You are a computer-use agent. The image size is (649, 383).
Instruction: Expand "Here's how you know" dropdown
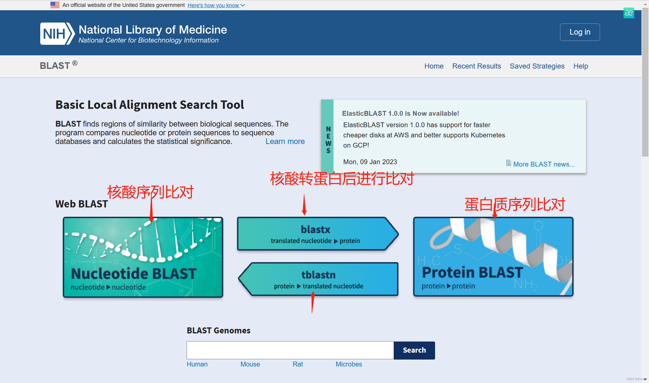tap(216, 5)
